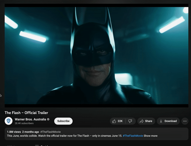Image resolution: width=191 pixels, height=146 pixels.
Task: Share The Flash trailer
Action: pyautogui.click(x=146, y=121)
